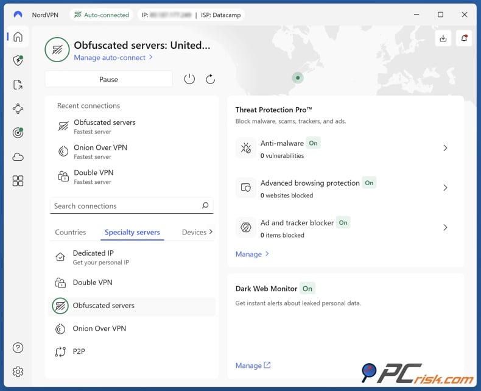Click the Anti-malware bug icon

coord(246,148)
